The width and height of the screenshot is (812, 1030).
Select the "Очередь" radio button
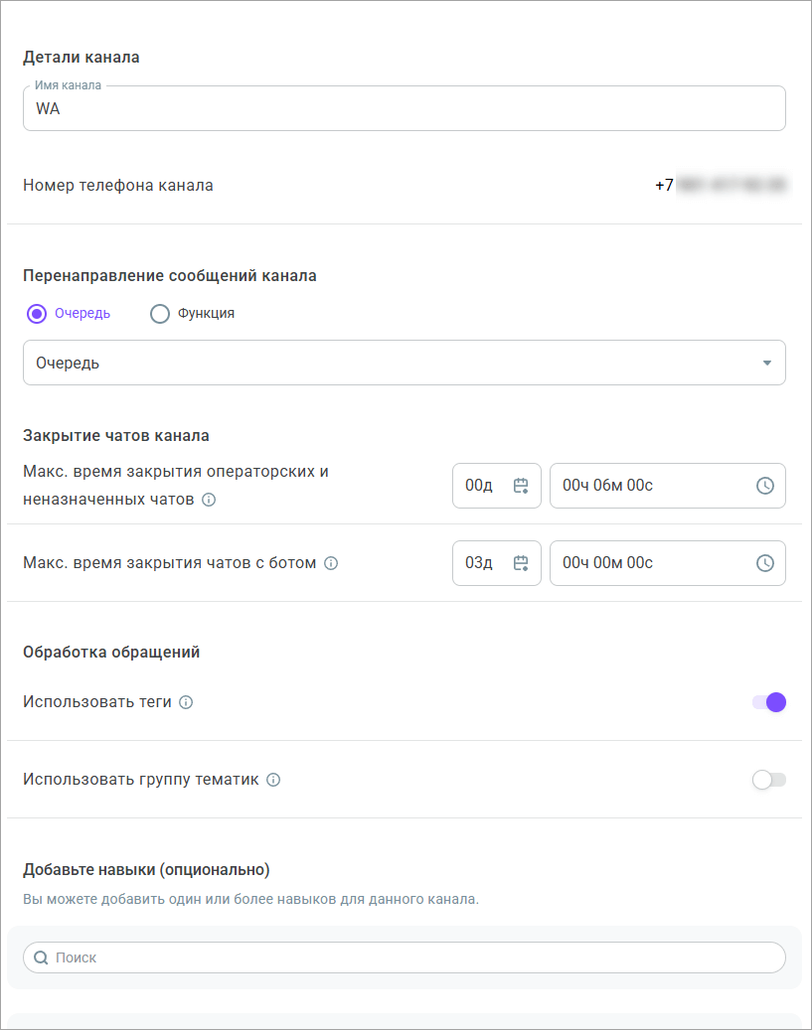(38, 314)
